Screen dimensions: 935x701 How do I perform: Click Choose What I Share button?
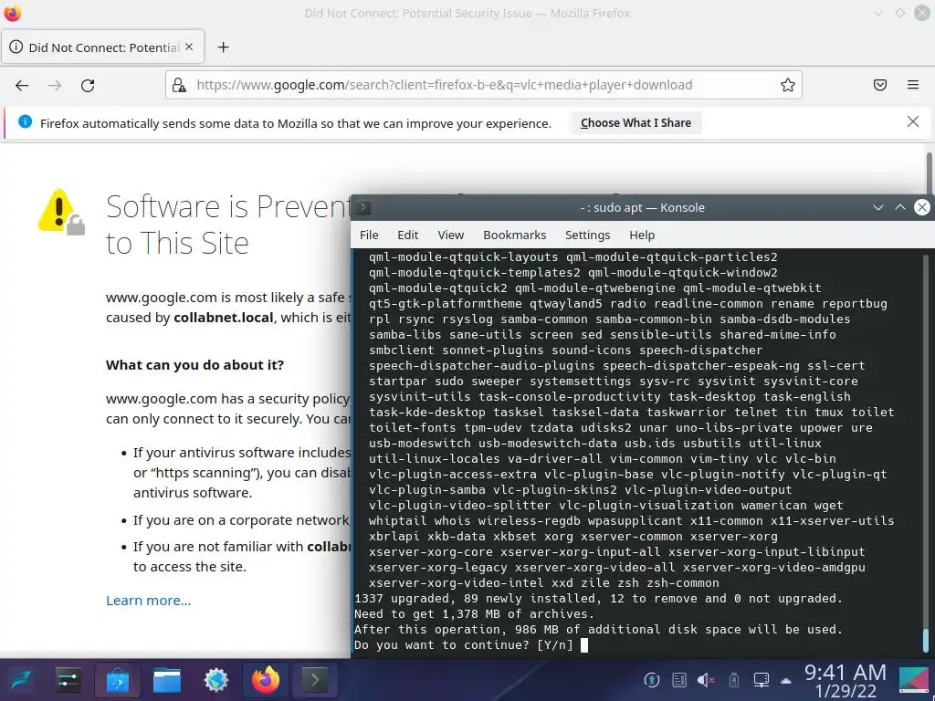[x=636, y=123]
